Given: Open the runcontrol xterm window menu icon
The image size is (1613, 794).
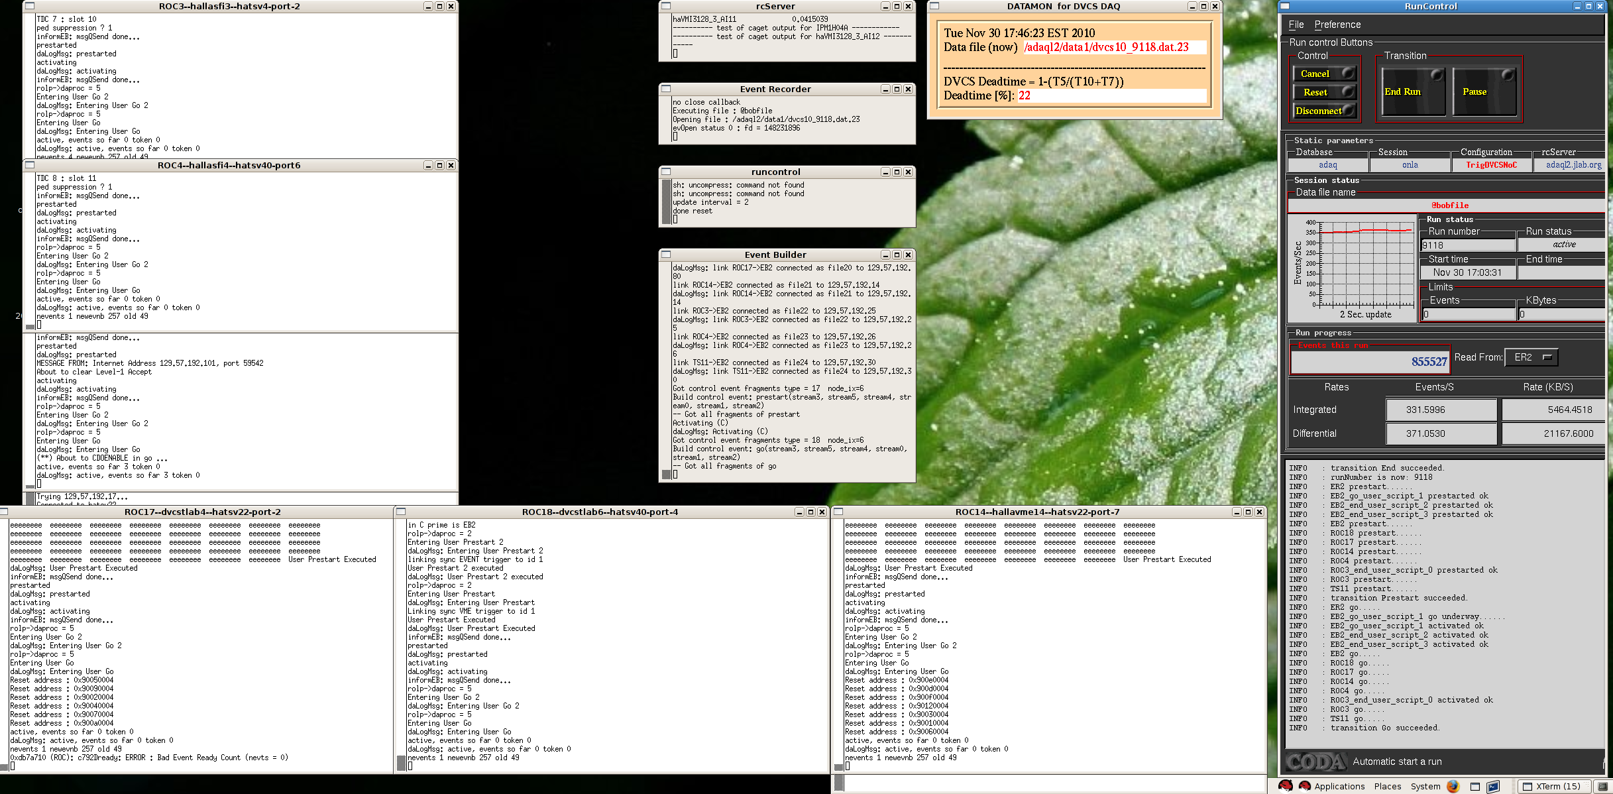Looking at the screenshot, I should (666, 172).
